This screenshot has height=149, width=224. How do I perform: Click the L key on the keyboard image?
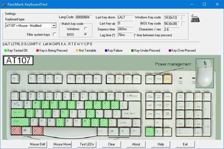[99, 113]
